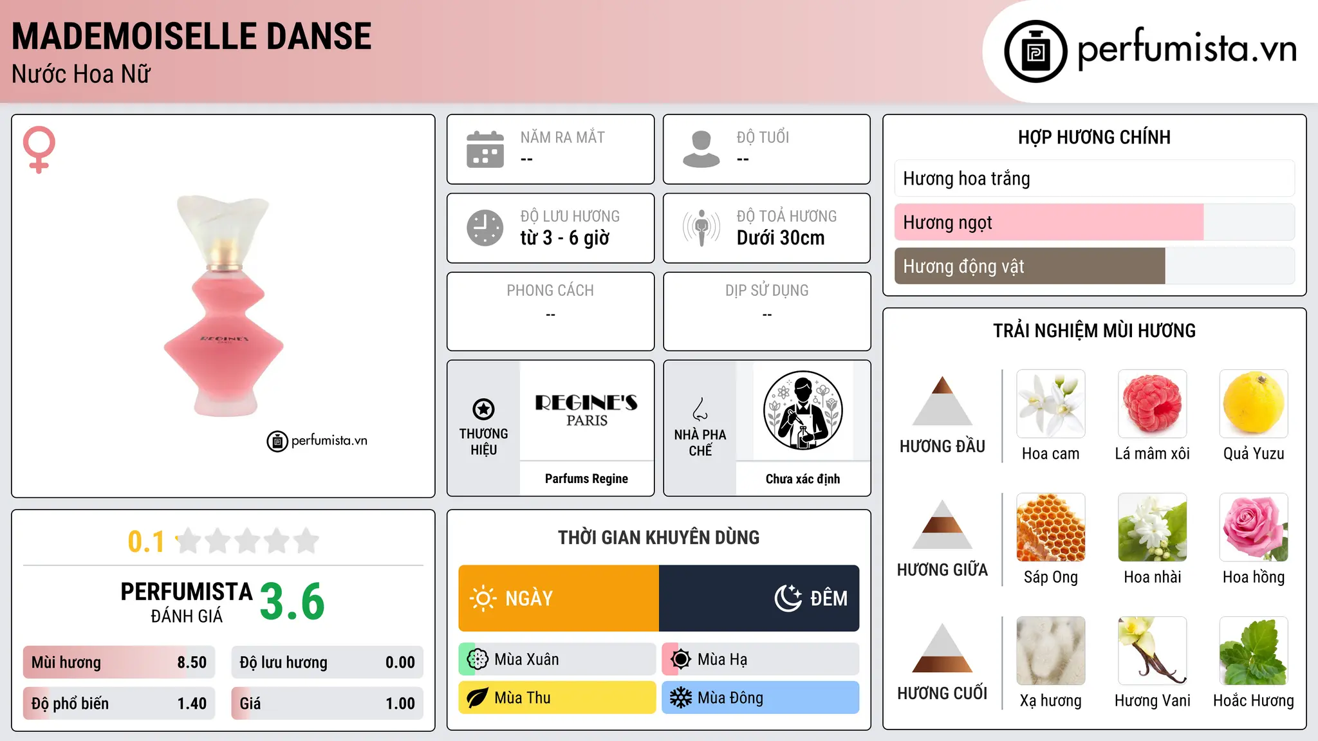Click the perfumista.vn site name in header
1318x741 pixels.
[x=1187, y=50]
